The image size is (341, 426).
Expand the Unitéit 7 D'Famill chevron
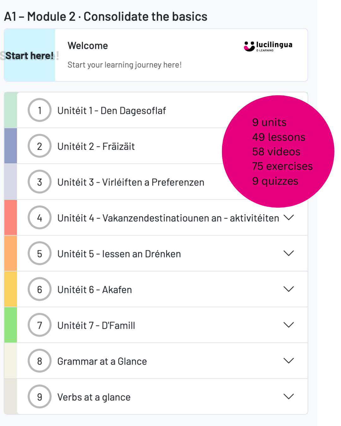(x=289, y=325)
